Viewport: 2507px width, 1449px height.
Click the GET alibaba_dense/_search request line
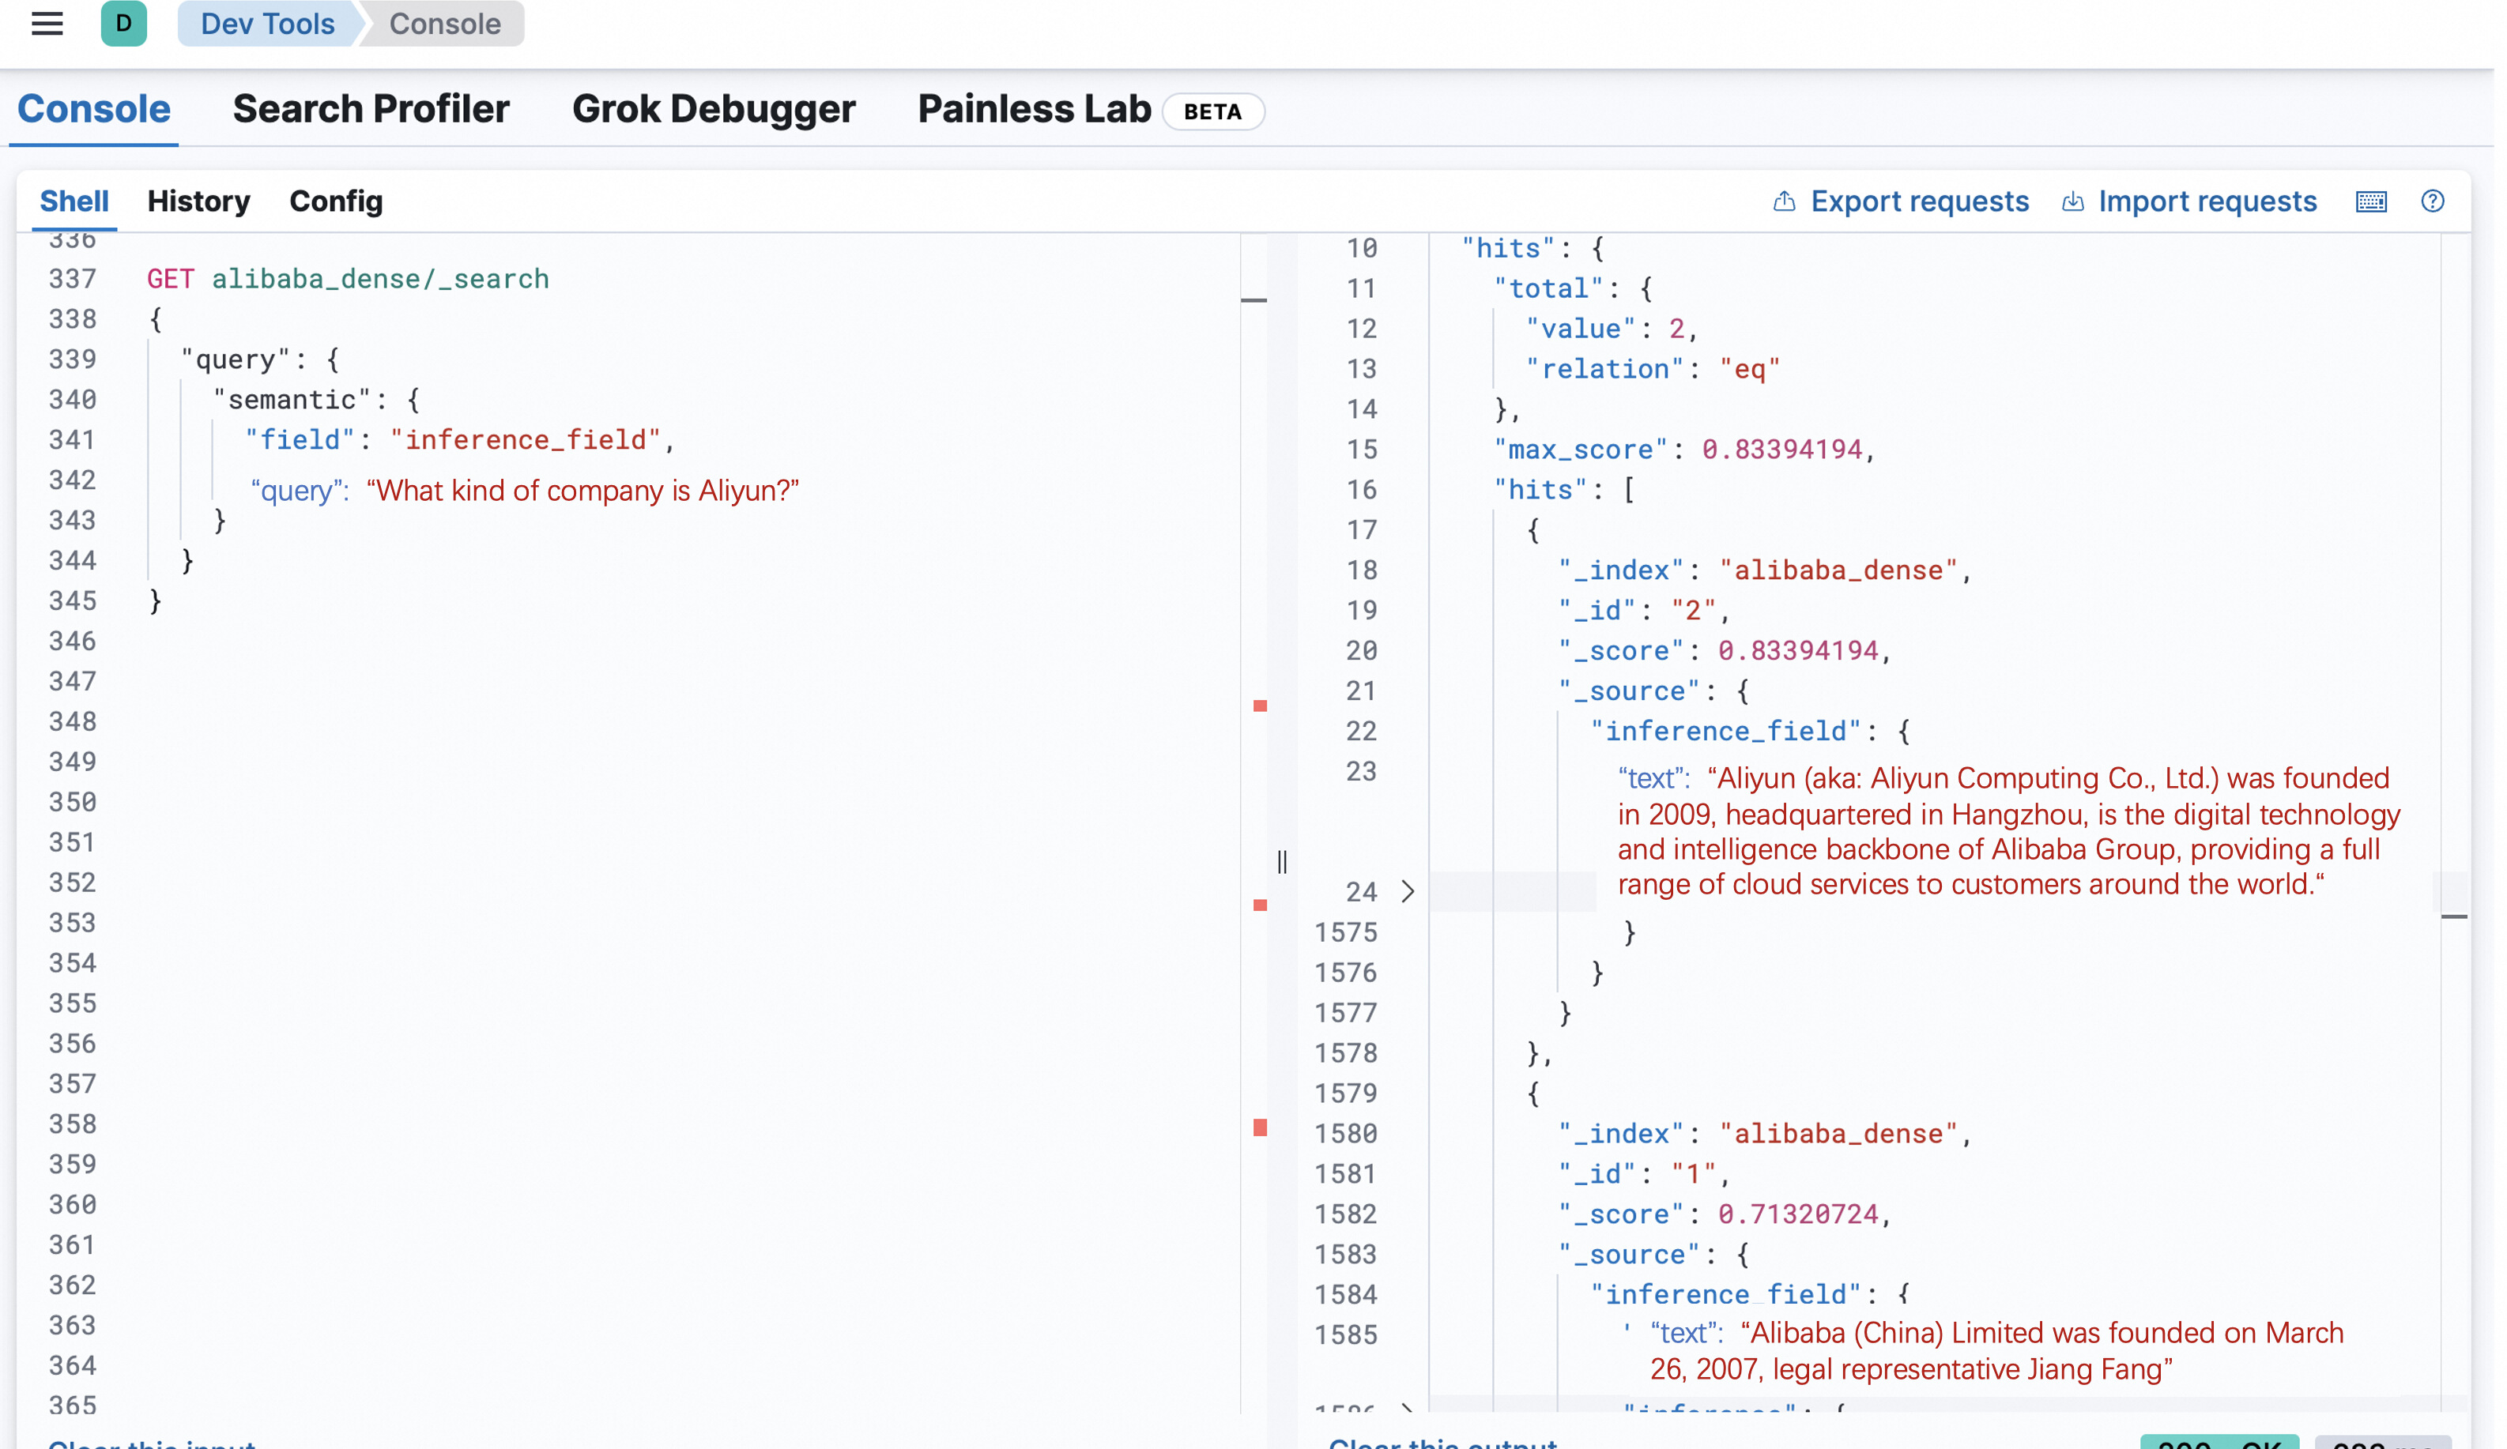(350, 280)
